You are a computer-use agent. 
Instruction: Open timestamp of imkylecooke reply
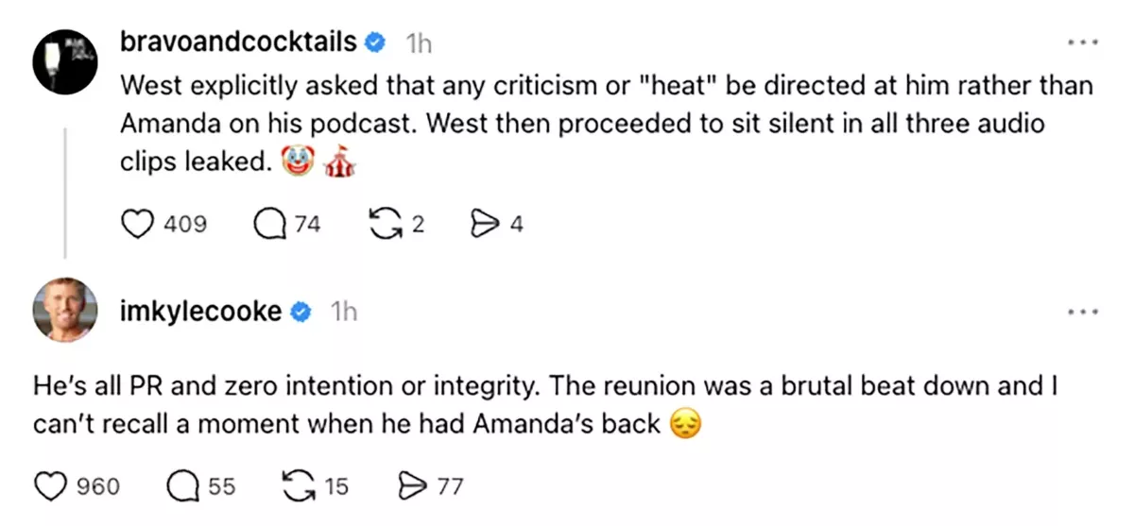pos(343,312)
